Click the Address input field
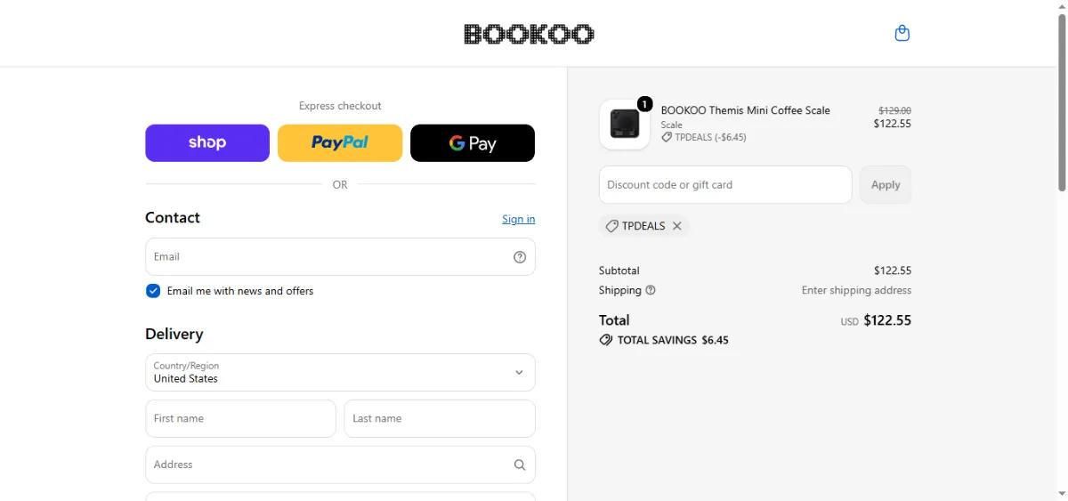Screen dimensions: 1068x501 [340, 465]
